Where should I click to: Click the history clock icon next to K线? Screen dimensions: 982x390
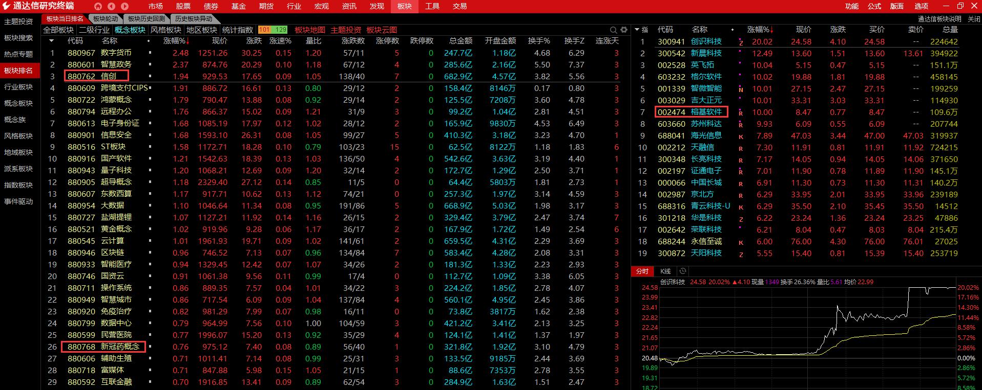tap(683, 271)
